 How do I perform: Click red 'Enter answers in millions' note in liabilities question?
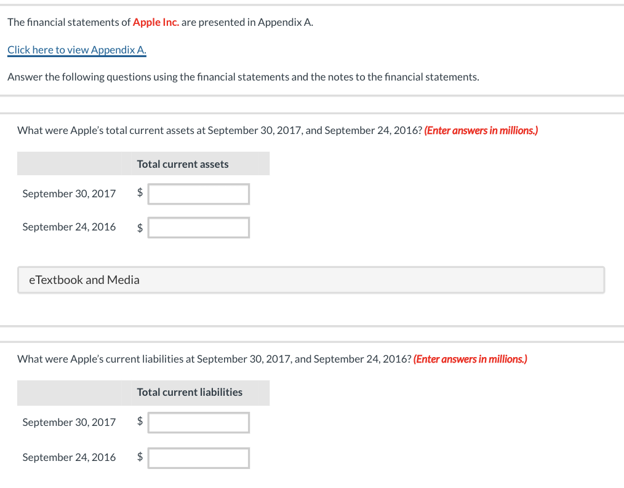[470, 360]
